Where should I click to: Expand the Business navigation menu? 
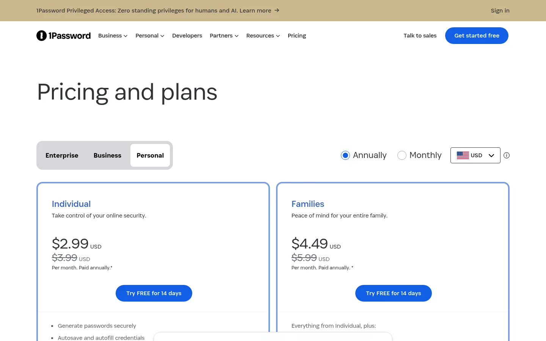coord(113,36)
